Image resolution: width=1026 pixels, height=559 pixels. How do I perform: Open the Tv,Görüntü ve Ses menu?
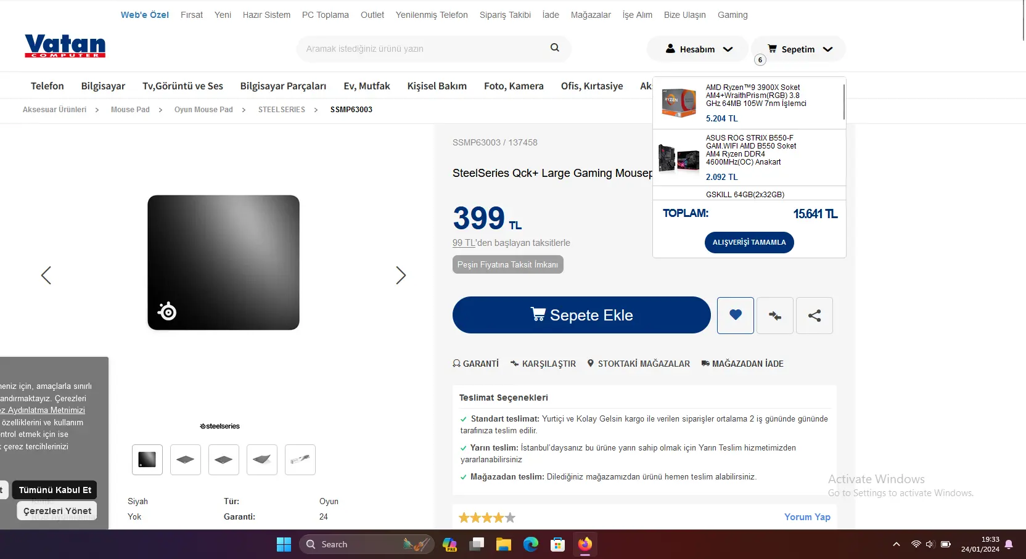click(183, 86)
